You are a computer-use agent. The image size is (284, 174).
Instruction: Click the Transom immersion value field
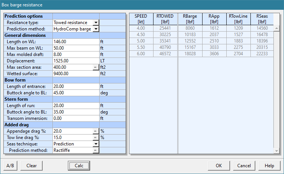click(75, 118)
